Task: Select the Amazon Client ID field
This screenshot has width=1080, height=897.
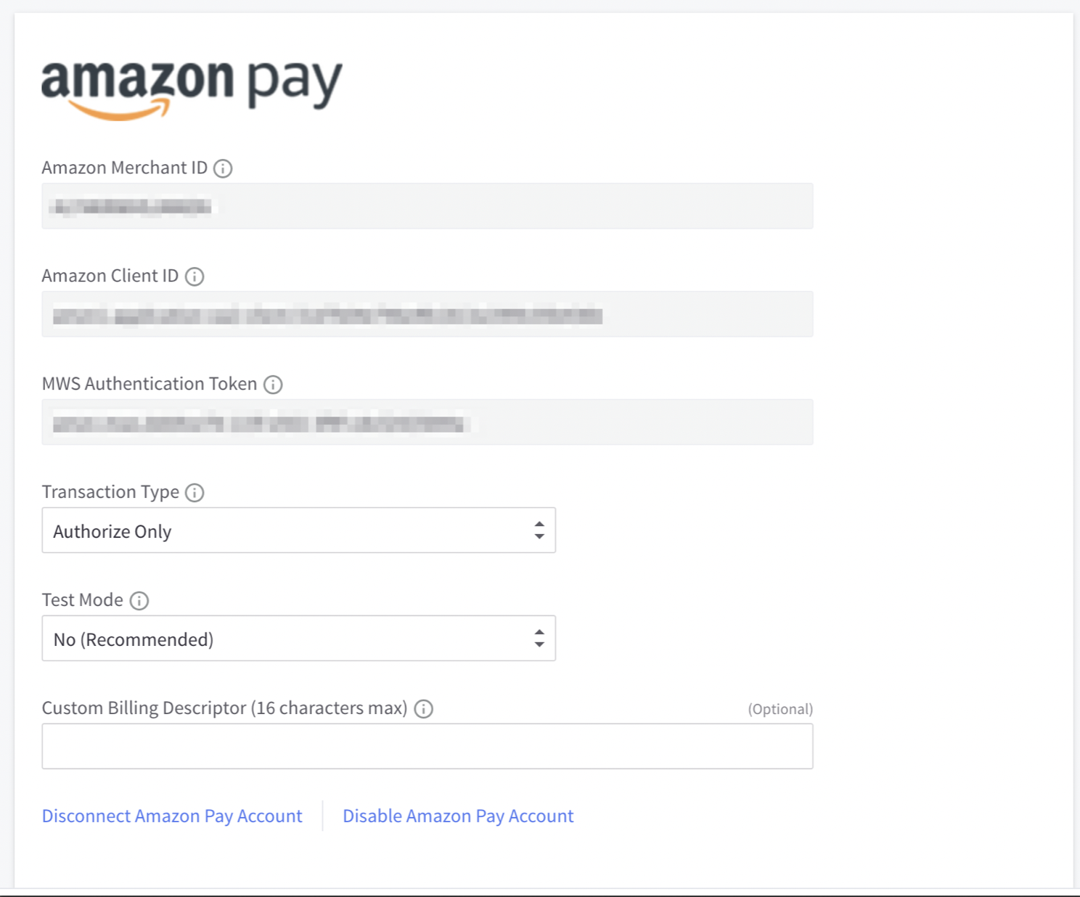Action: (x=427, y=314)
